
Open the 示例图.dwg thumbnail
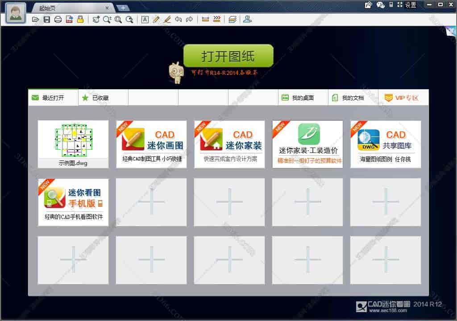(73, 140)
